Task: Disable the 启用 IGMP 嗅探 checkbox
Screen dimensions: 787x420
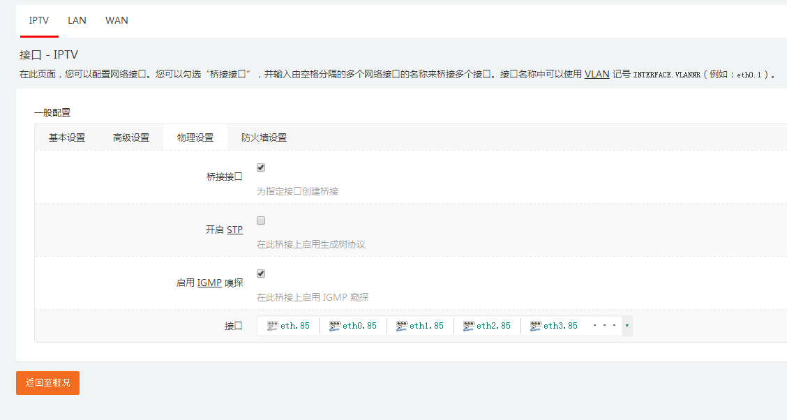Action: pos(260,273)
